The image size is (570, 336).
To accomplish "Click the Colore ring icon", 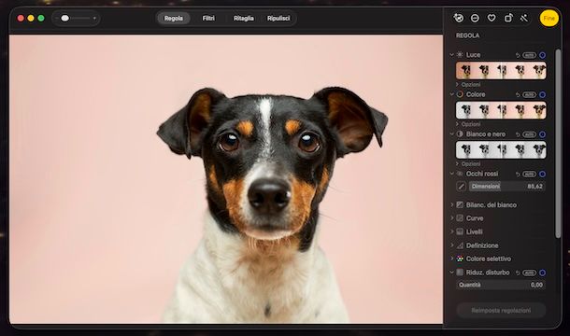I will pos(460,94).
